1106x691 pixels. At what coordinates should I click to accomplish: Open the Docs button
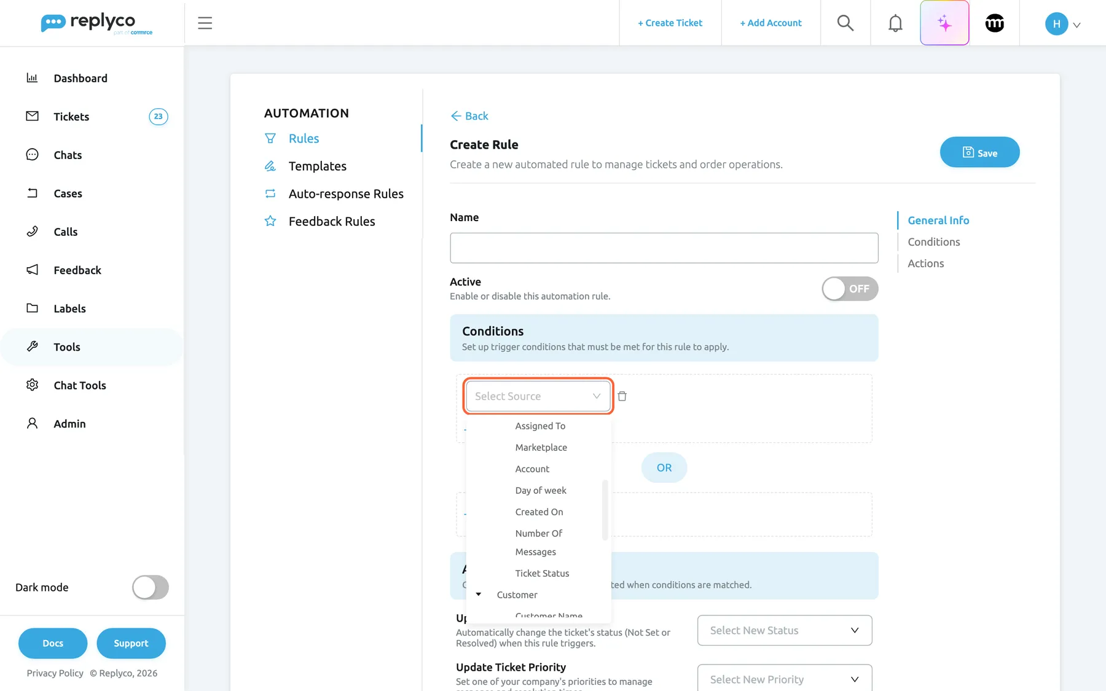(53, 643)
